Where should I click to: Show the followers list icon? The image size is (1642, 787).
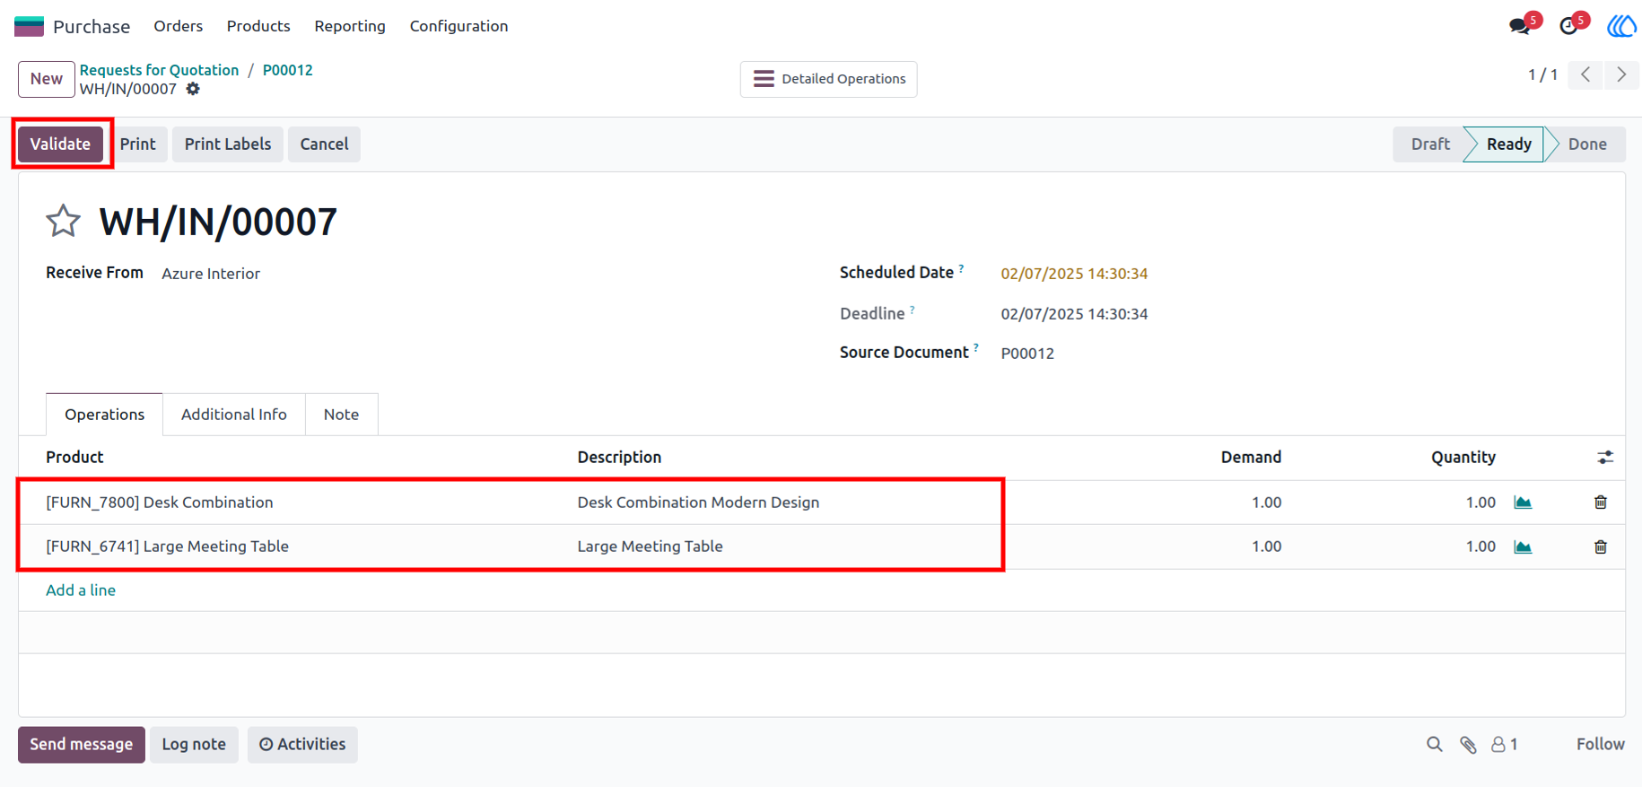pos(1505,744)
